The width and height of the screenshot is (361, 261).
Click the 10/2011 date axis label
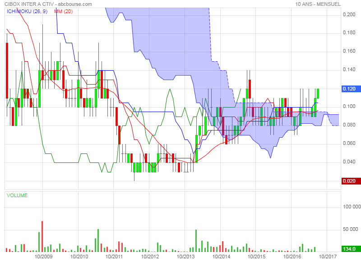[x=115, y=256]
